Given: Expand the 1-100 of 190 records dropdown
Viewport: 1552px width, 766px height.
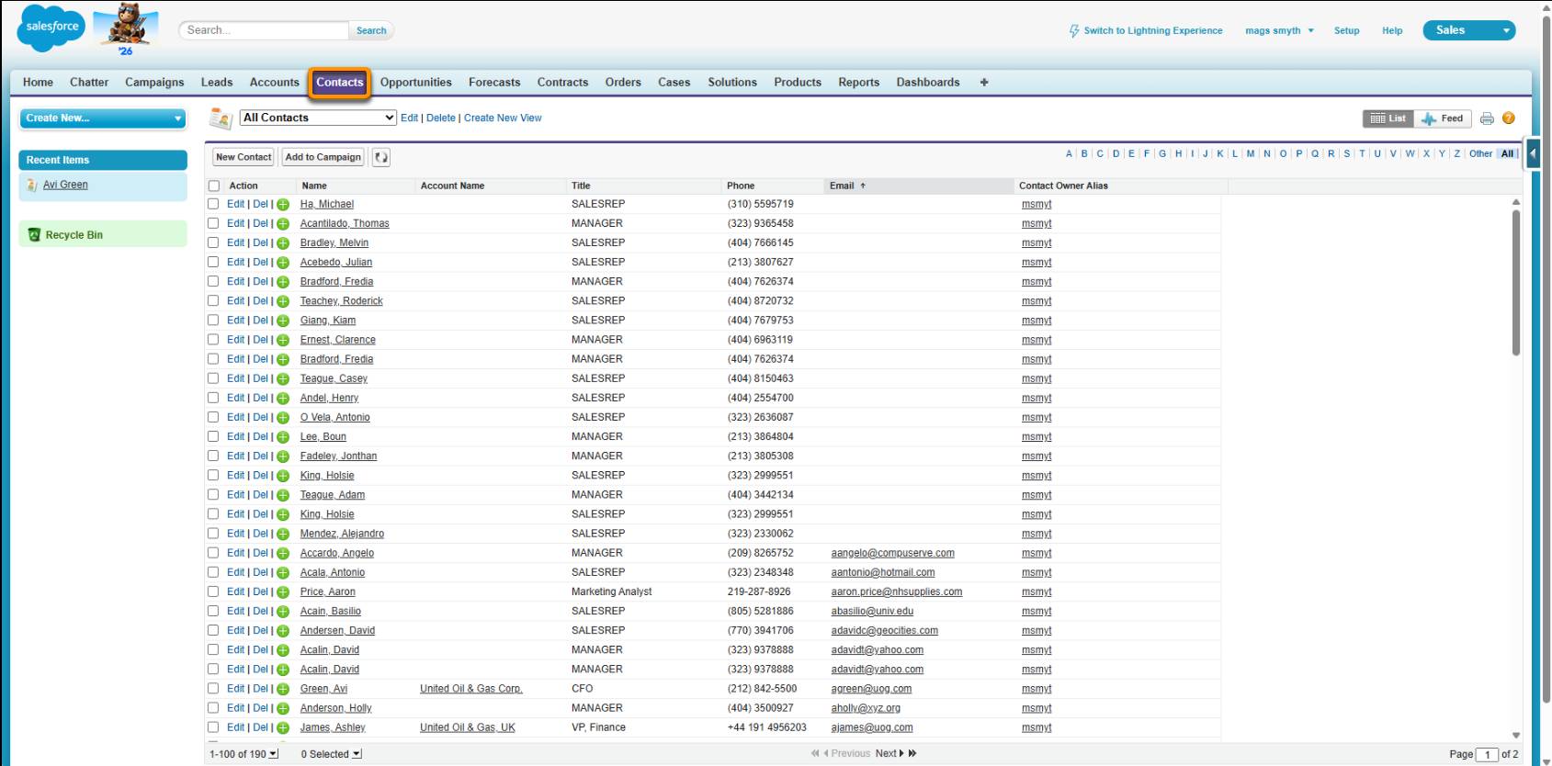Looking at the screenshot, I should pos(244,754).
